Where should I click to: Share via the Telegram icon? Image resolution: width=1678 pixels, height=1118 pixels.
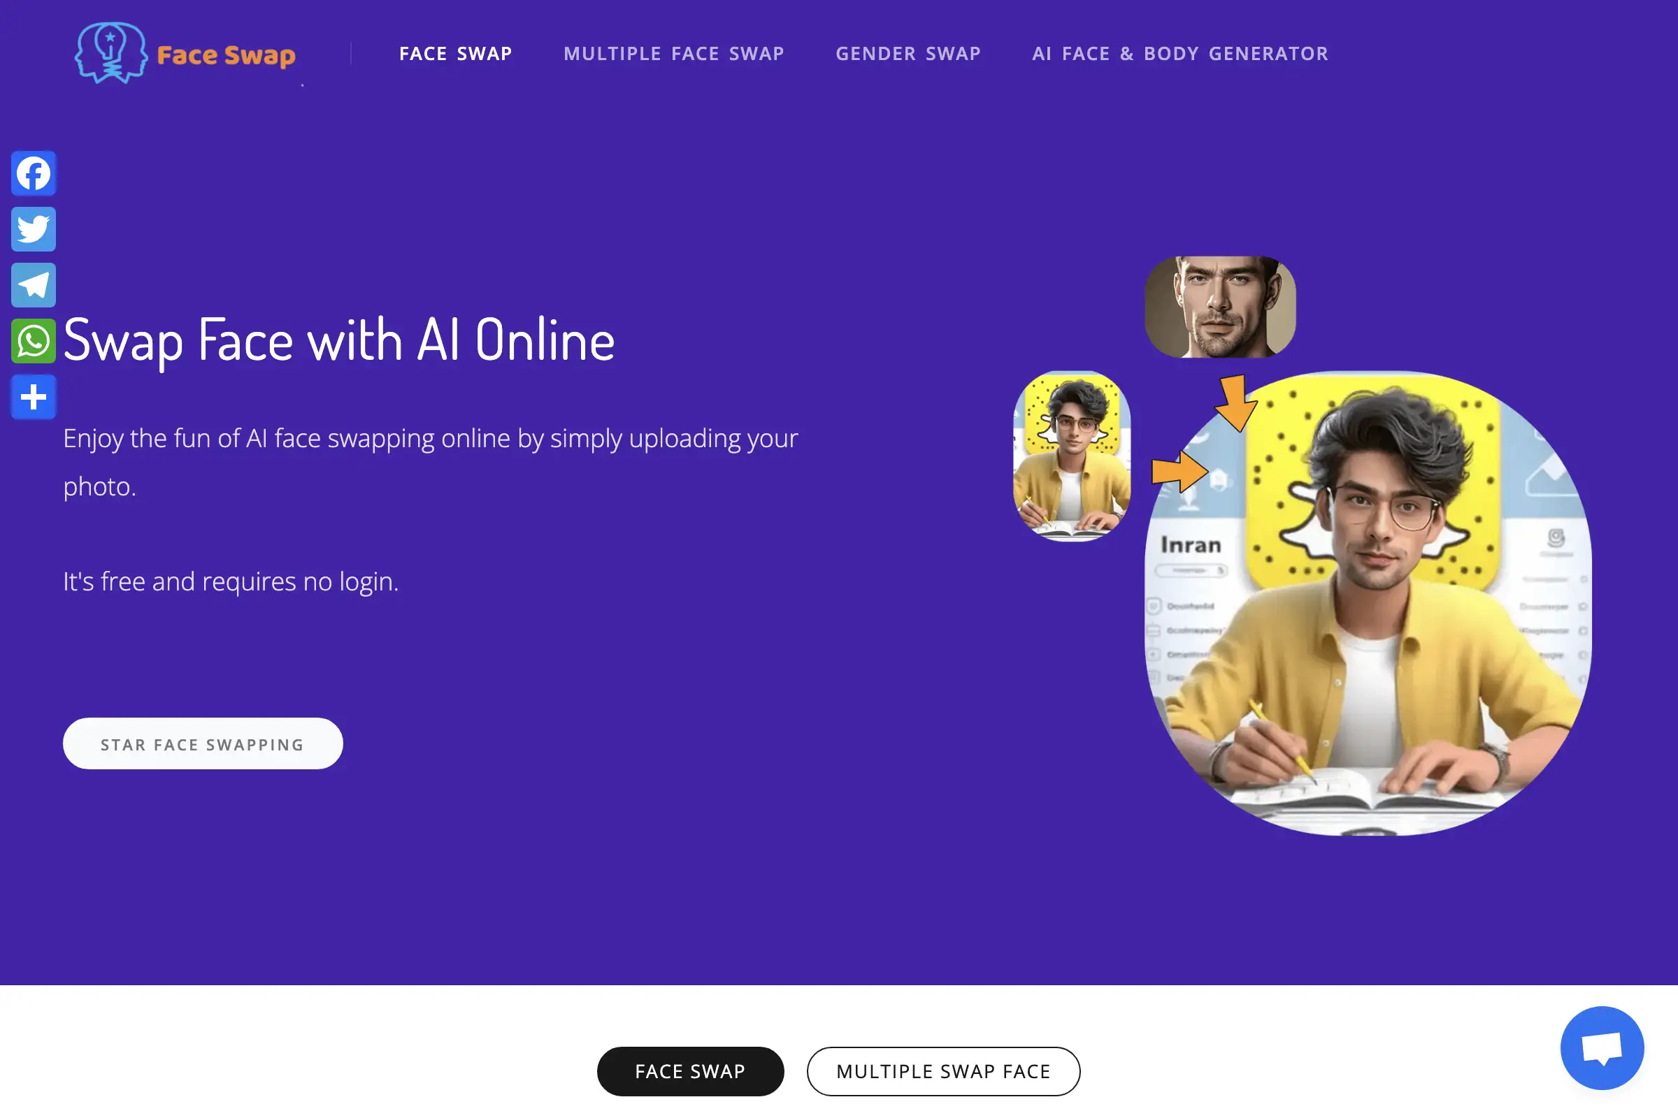(x=34, y=285)
